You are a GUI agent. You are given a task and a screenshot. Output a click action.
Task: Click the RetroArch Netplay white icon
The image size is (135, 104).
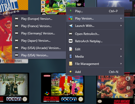click(71, 41)
